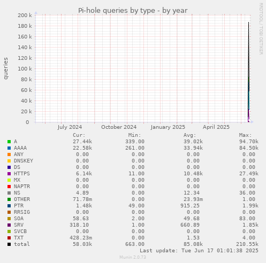This screenshot has width=266, height=263.
Task: Click the 'SVCB' legend label
Action: click(x=20, y=231)
